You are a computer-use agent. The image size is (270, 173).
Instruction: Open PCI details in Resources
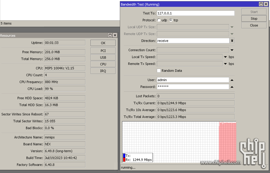pos(103,51)
